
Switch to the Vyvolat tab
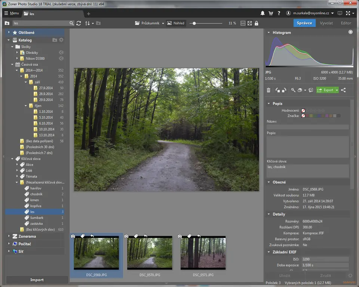[x=326, y=23]
